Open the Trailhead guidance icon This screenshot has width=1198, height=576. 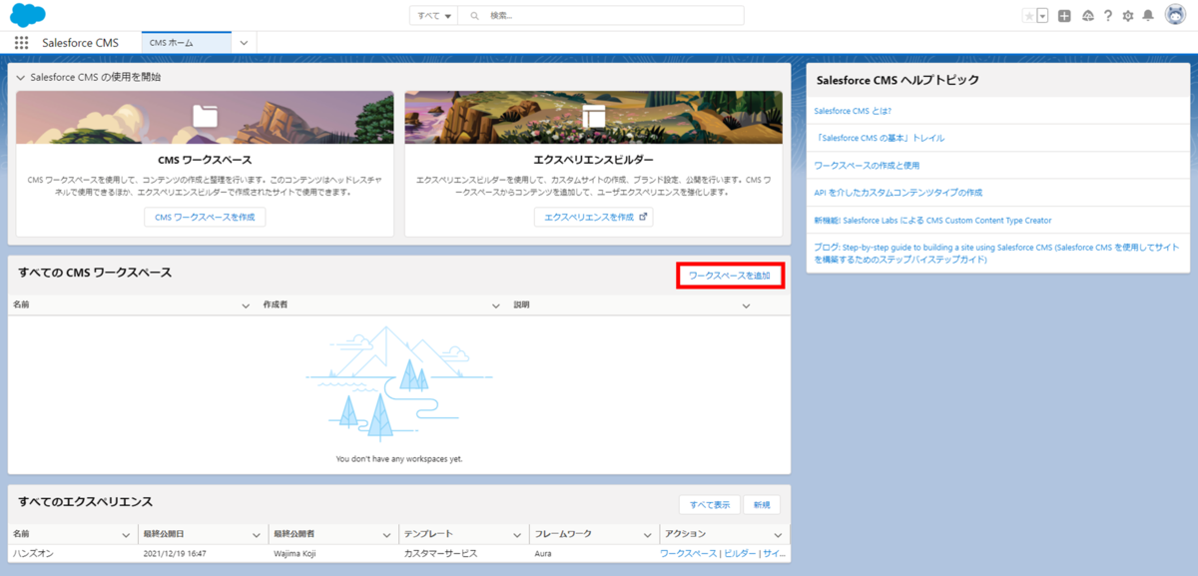[1087, 16]
